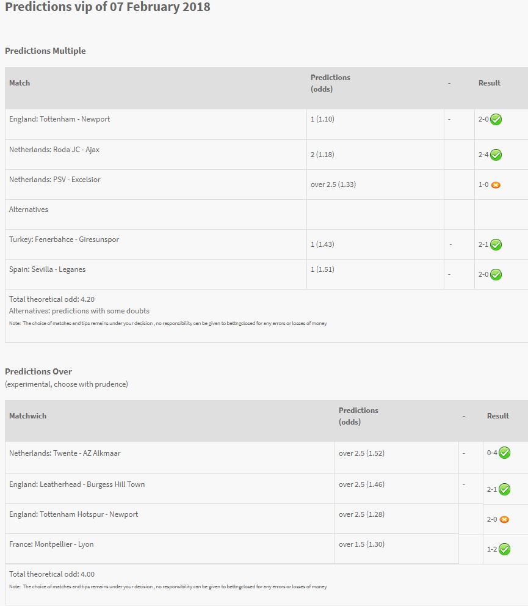Click orange cross icon for Tottenham Hotspur - Newport
Viewport: 528px width, 606px height.
[504, 519]
